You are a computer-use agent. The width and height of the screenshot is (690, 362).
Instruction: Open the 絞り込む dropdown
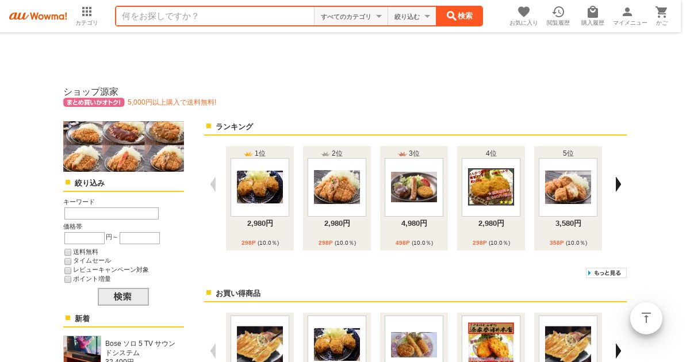pyautogui.click(x=412, y=16)
